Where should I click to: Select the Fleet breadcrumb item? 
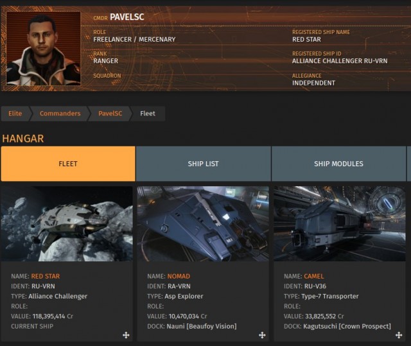point(148,114)
